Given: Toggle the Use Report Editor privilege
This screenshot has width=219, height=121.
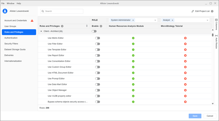Looking at the screenshot, I should [x=98, y=55].
